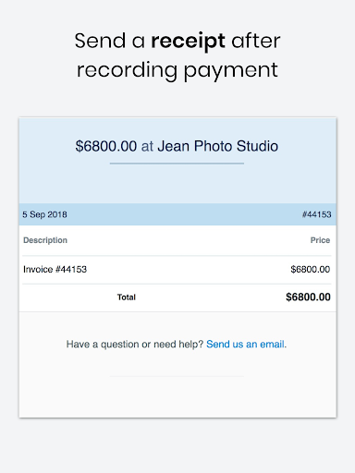Viewport: 355px width, 473px height.
Task: Click 'Jean Photo Studio' business name
Action: [x=218, y=146]
